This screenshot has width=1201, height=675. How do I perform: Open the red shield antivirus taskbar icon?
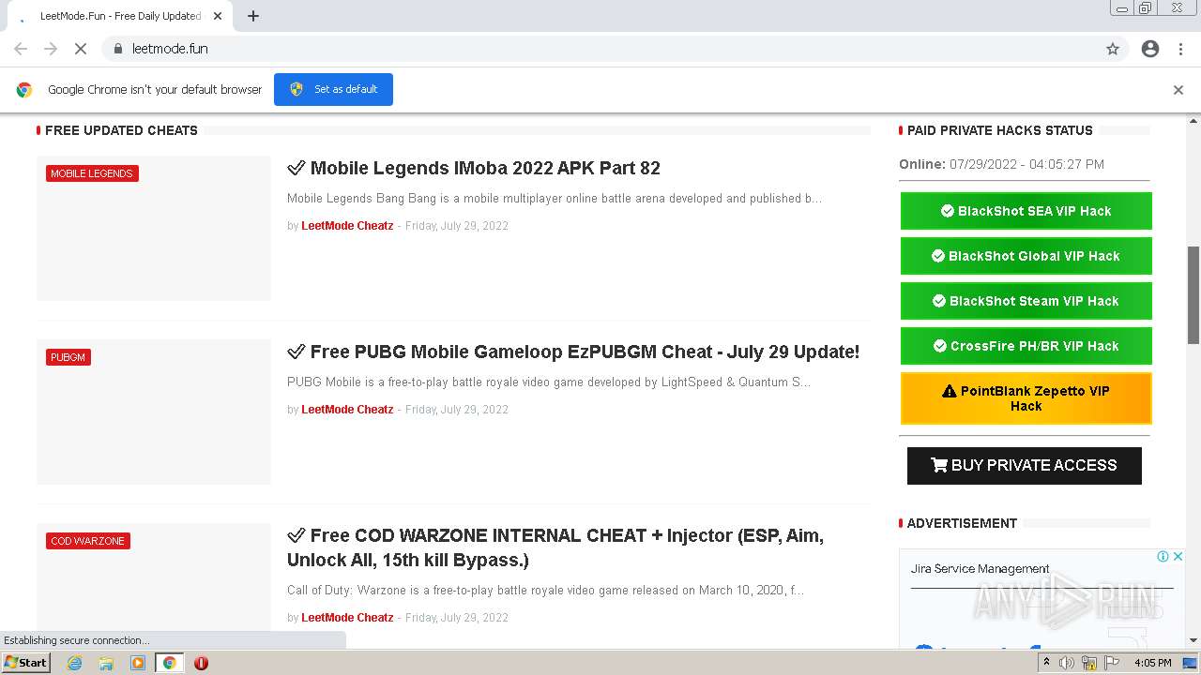(201, 663)
